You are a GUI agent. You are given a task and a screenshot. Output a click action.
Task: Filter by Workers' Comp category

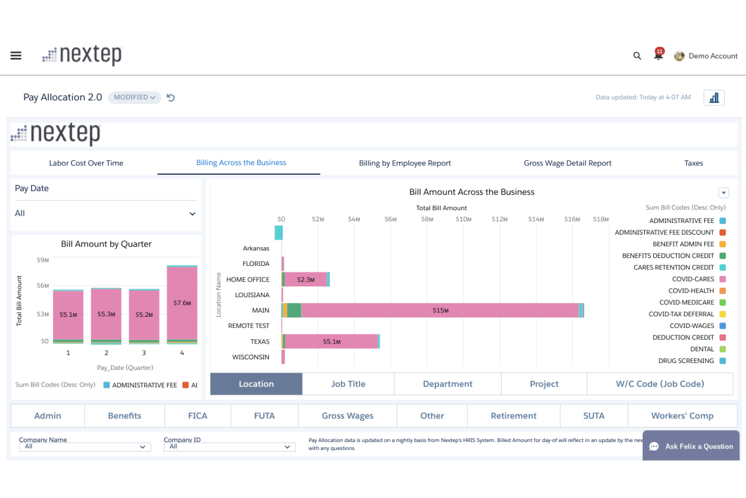pyautogui.click(x=682, y=416)
